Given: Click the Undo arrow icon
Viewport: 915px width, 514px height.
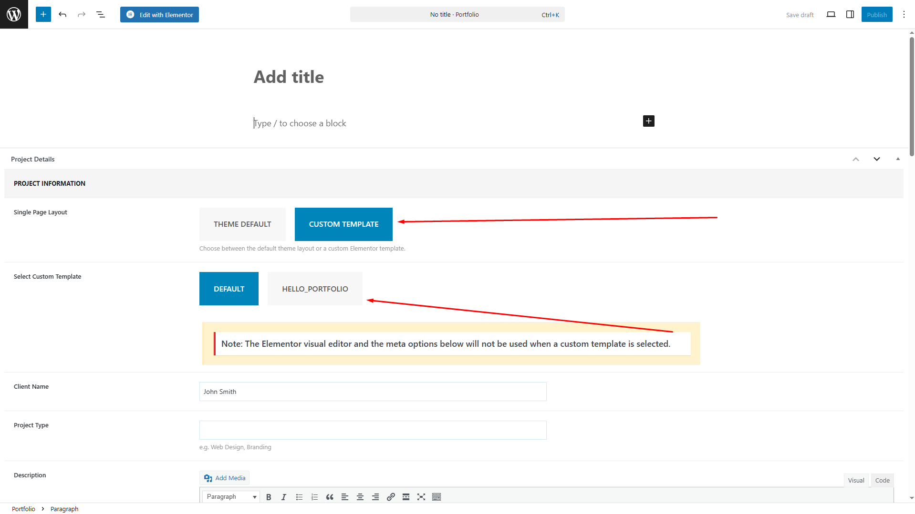Looking at the screenshot, I should (62, 14).
